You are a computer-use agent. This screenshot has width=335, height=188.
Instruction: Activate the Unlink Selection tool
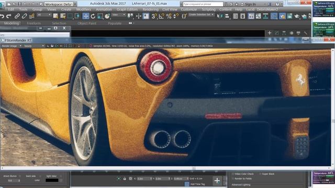[25, 16]
